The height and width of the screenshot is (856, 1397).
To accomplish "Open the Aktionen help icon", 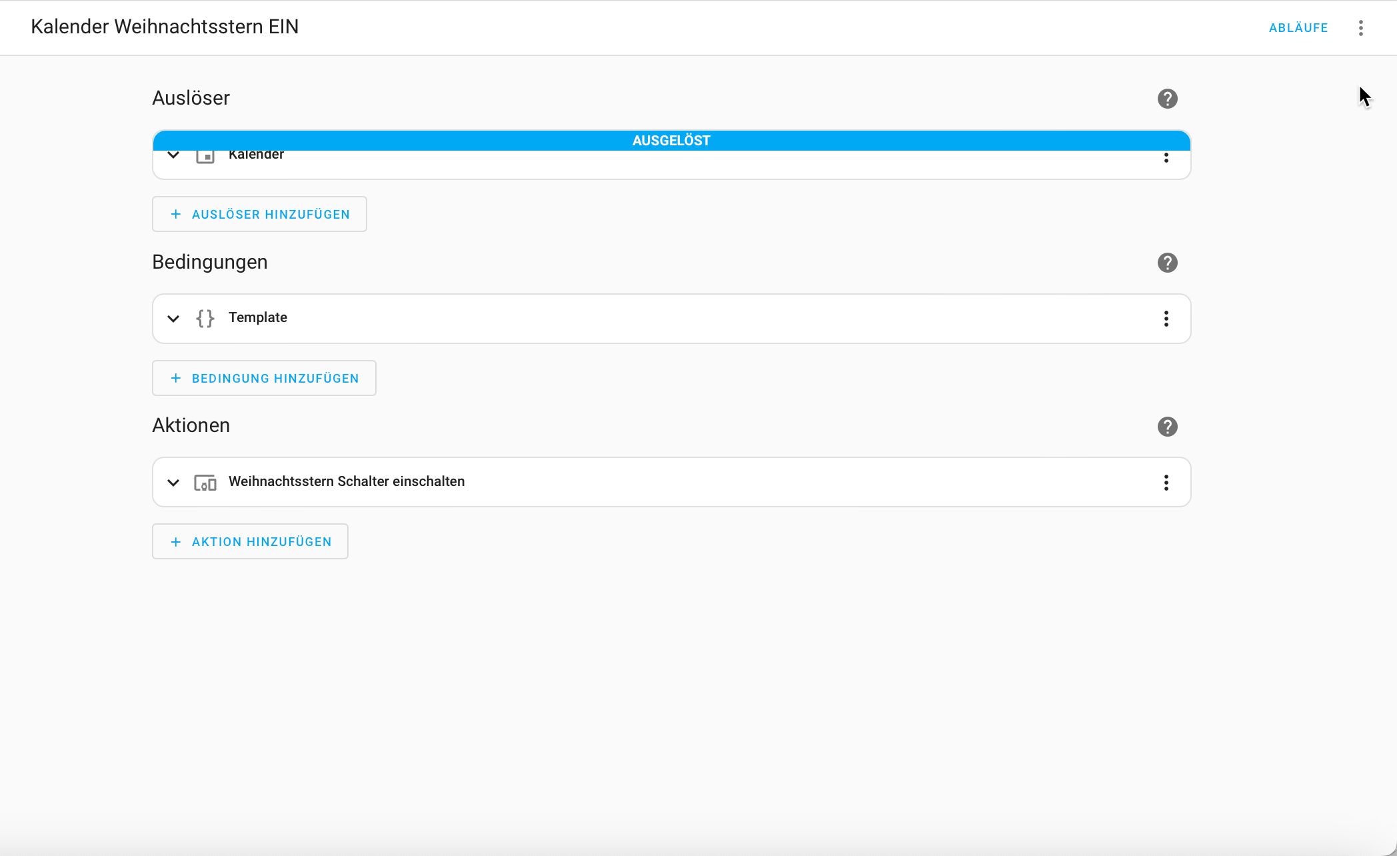I will pyautogui.click(x=1167, y=427).
